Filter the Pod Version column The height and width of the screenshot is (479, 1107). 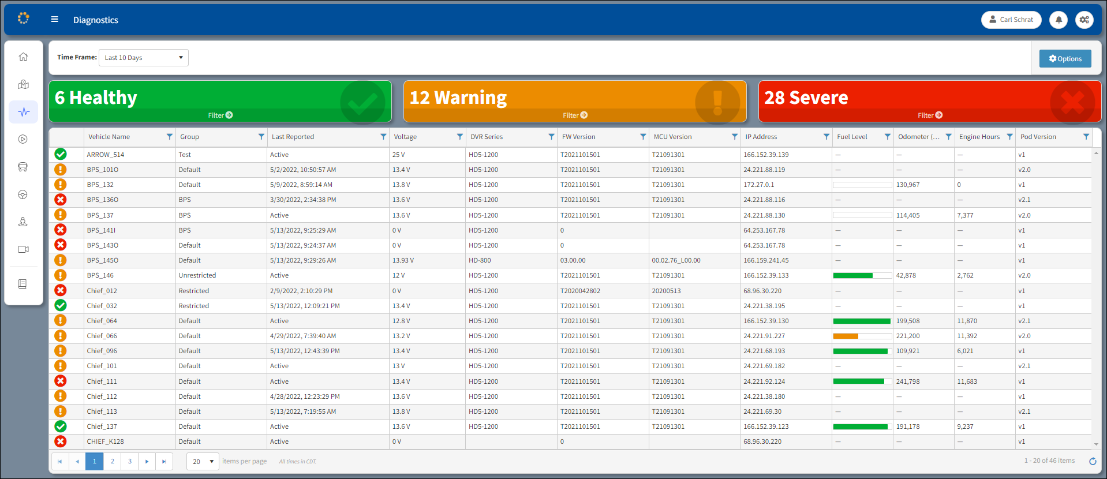tap(1086, 137)
